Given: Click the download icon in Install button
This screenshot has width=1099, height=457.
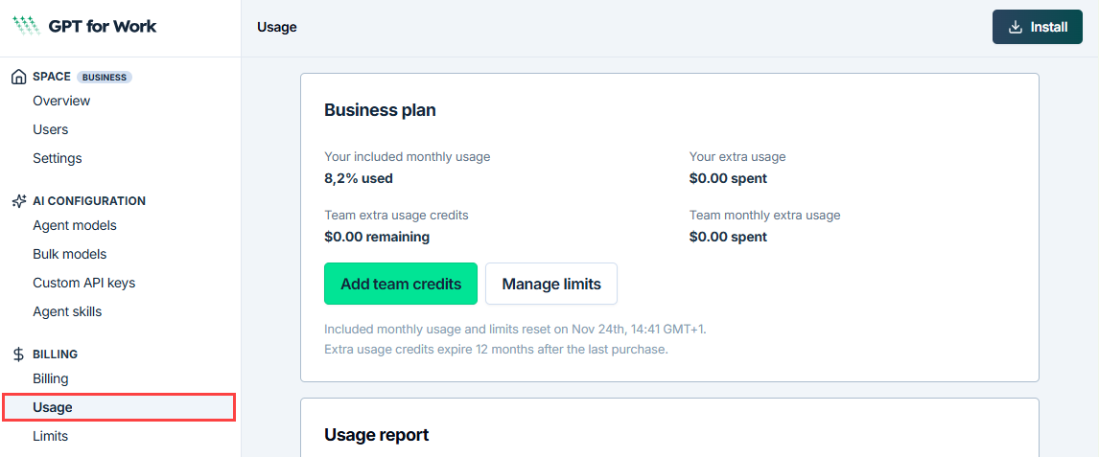Looking at the screenshot, I should click(1015, 27).
